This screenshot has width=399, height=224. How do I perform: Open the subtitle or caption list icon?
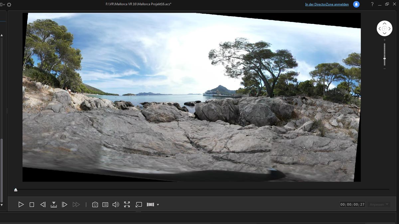pyautogui.click(x=105, y=205)
